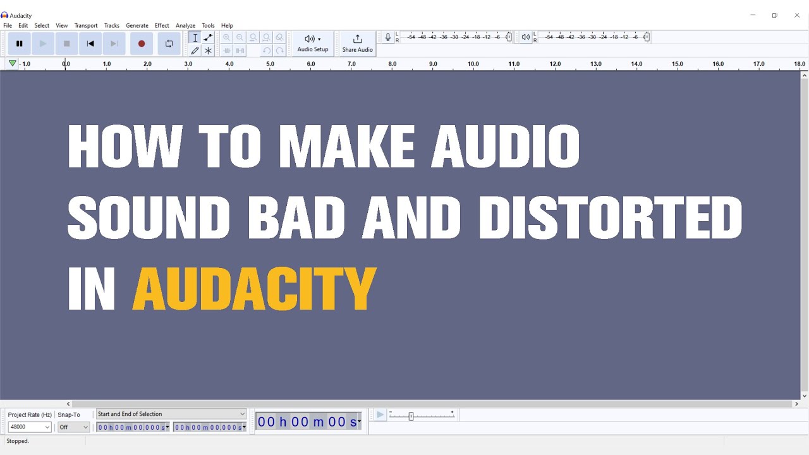809x455 pixels.
Task: Click the Audacity headphones icon in title bar
Action: (4, 15)
